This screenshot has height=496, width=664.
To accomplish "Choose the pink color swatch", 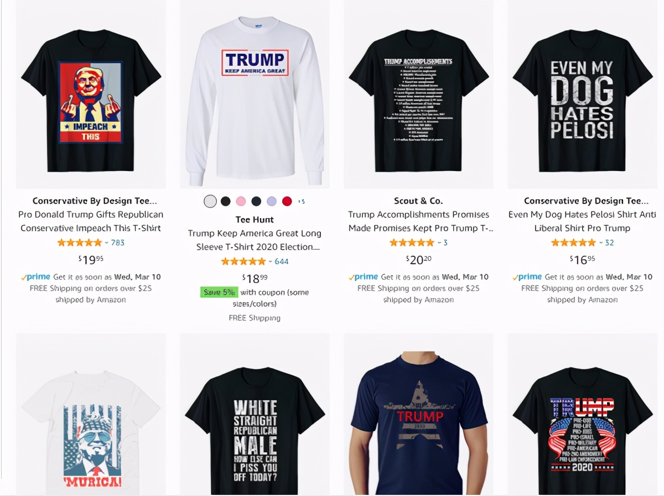I will pyautogui.click(x=241, y=201).
